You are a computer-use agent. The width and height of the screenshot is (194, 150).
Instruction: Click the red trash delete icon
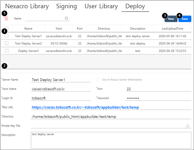[6, 18]
